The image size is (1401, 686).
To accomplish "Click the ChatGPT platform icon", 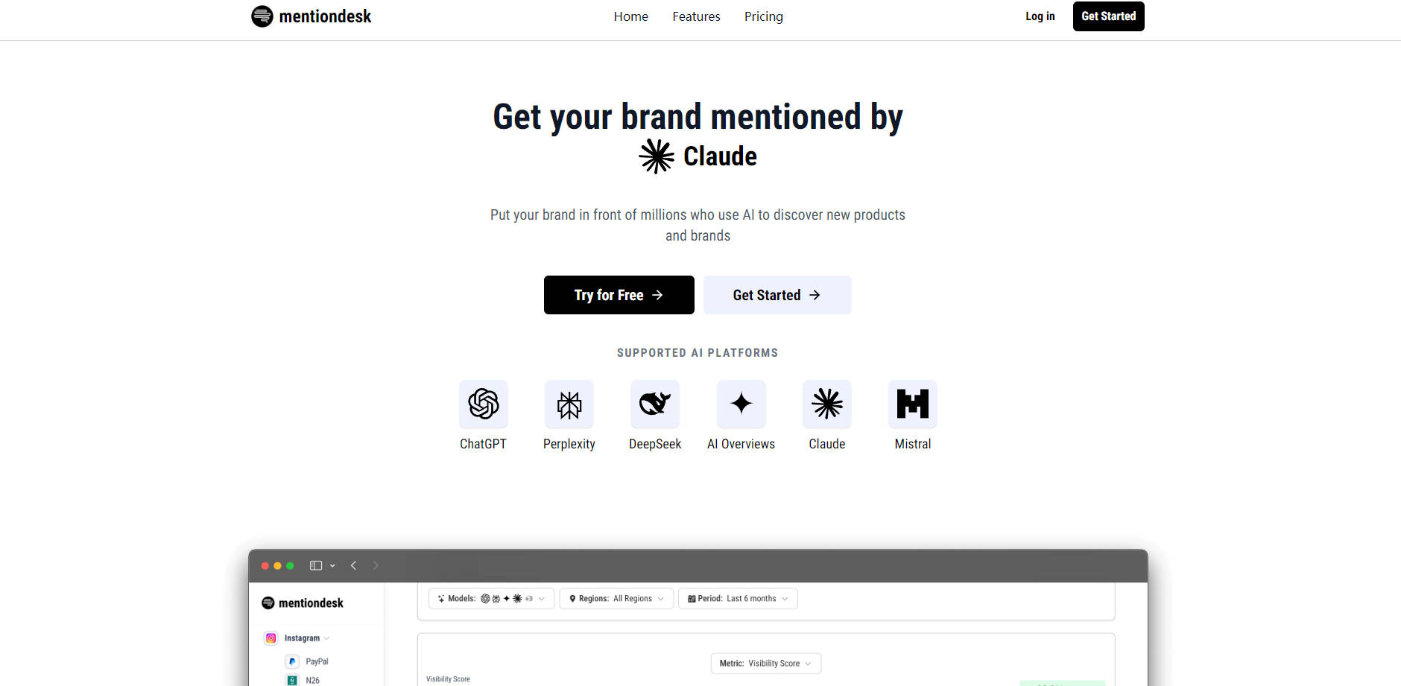I will pos(483,404).
